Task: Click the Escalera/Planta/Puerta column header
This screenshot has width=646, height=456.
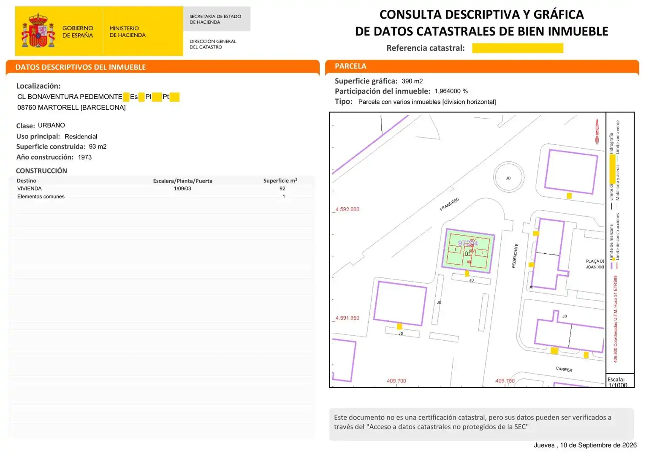Action: coord(182,181)
